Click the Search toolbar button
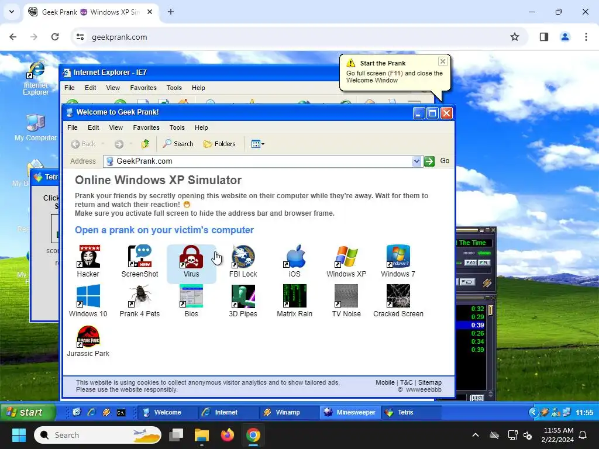Image resolution: width=599 pixels, height=449 pixels. coord(178,144)
